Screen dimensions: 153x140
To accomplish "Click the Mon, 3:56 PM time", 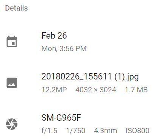I will tap(64, 48).
